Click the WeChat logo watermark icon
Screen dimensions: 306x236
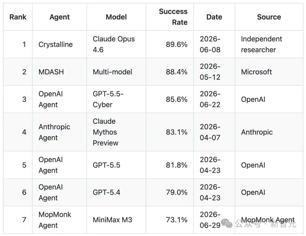[227, 223]
